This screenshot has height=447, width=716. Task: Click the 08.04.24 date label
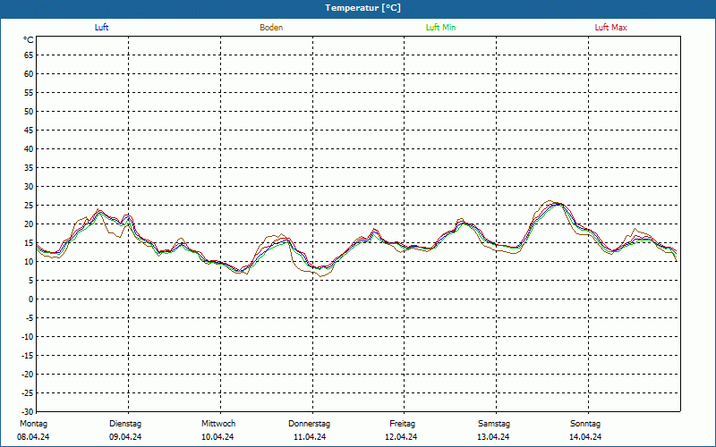click(x=33, y=437)
